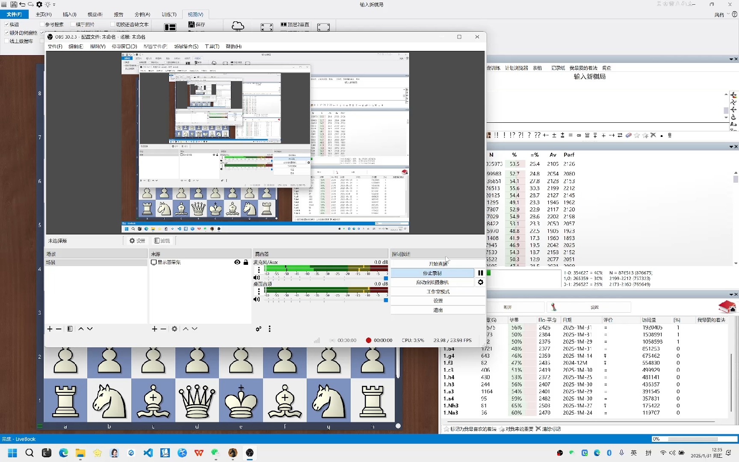The width and height of the screenshot is (739, 462).
Task: Click the 工作室模式 button
Action: coord(438,292)
